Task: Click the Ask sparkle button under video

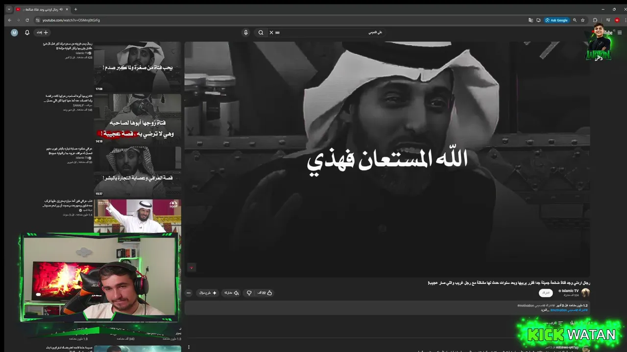Action: pos(207,293)
